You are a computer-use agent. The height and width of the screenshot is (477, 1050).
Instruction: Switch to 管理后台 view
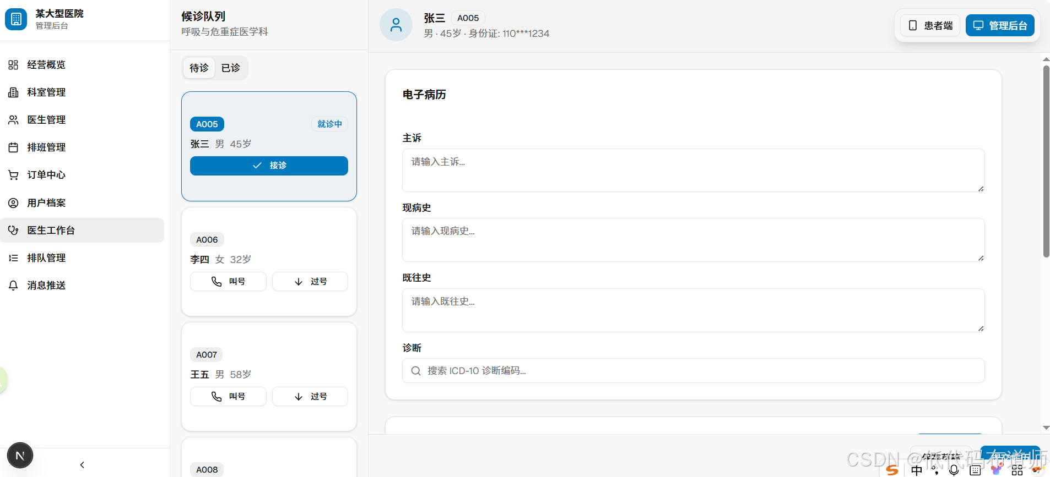[x=1000, y=25]
